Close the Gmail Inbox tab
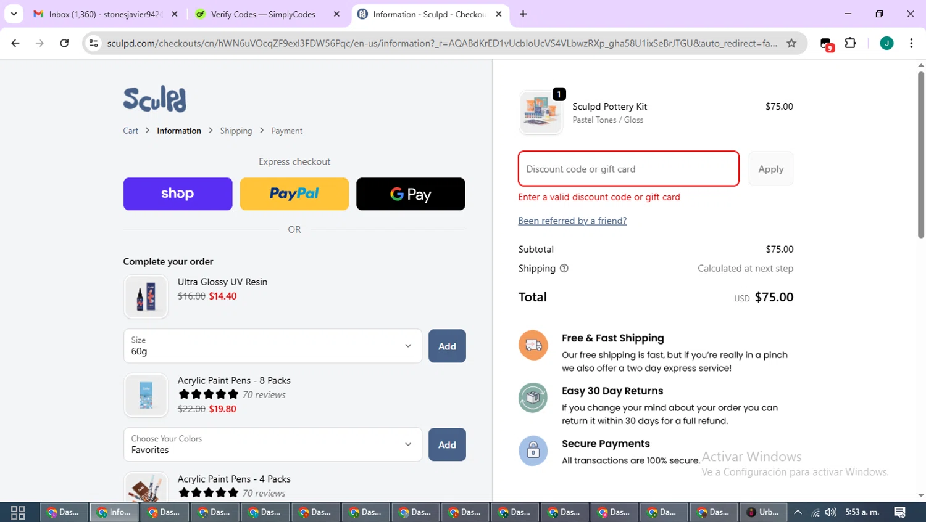Screen dimensions: 926x522 175,14
